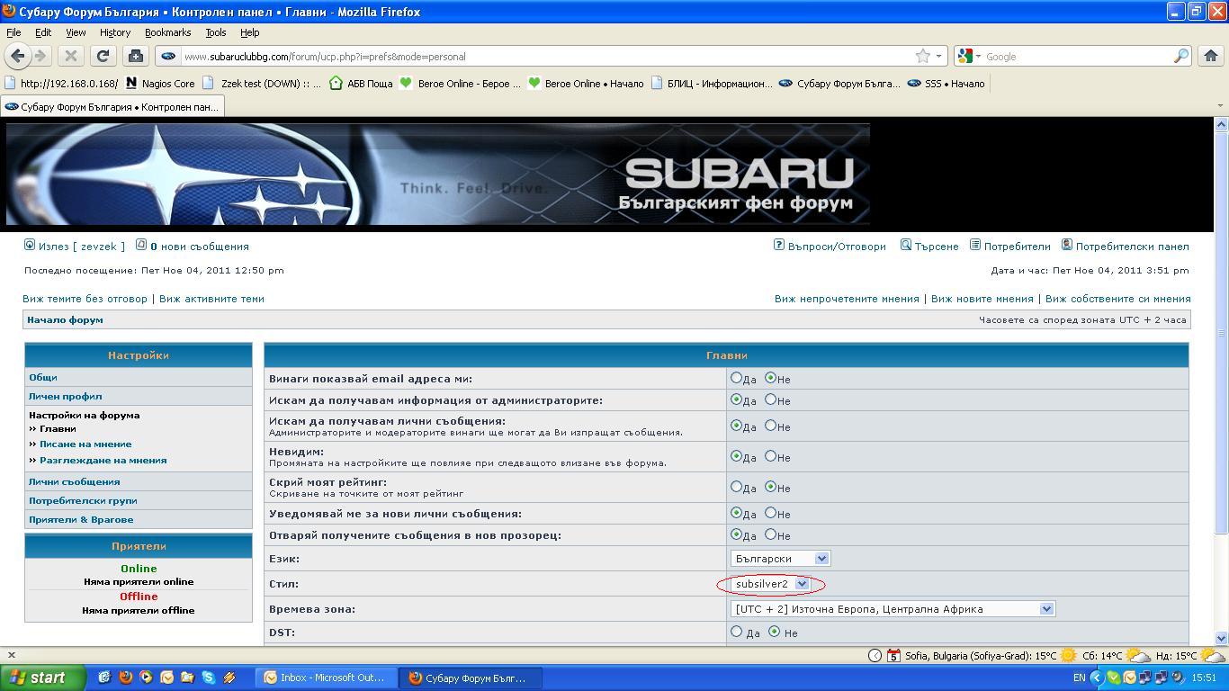This screenshot has width=1229, height=691.
Task: Select Не for the Невидим option
Action: (x=770, y=456)
